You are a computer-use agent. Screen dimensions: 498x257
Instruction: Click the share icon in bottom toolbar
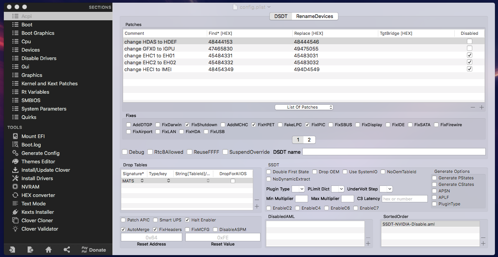click(67, 250)
